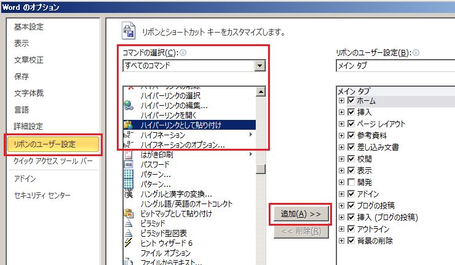The width and height of the screenshot is (455, 265).
Task: Open the 文章校正 category
Action: tap(29, 60)
